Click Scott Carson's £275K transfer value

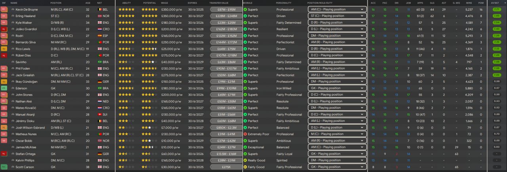[x=227, y=167]
